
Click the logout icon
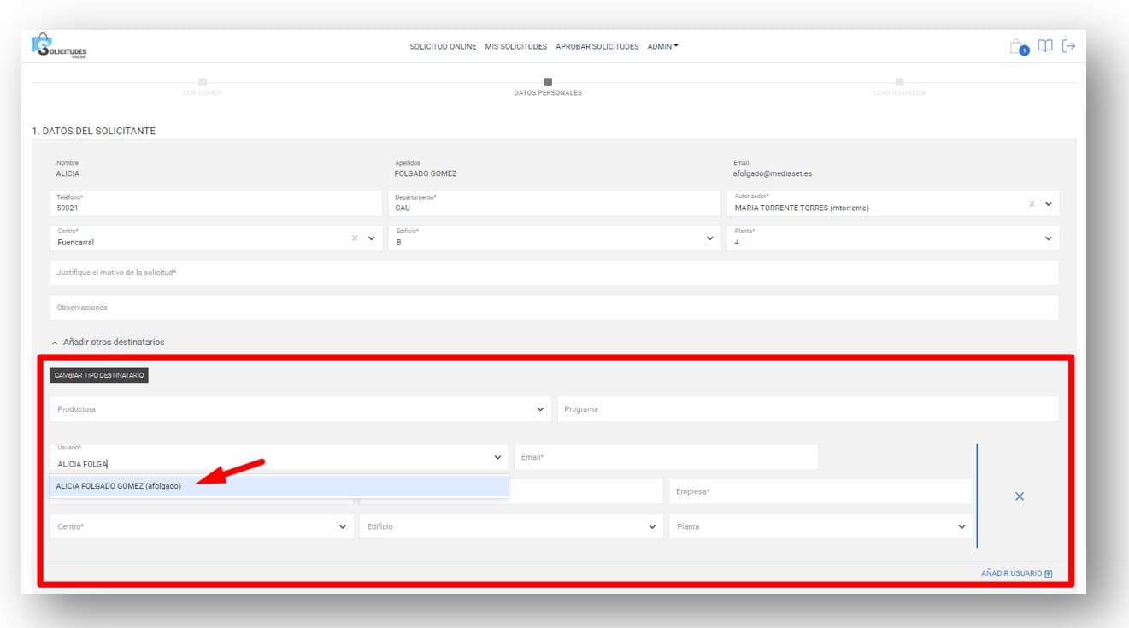[1068, 46]
